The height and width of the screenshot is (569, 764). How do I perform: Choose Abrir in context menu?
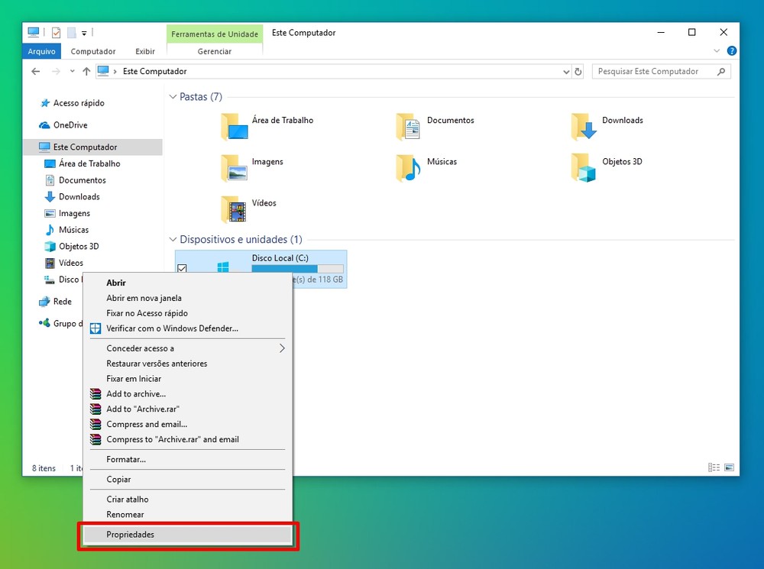click(188, 283)
